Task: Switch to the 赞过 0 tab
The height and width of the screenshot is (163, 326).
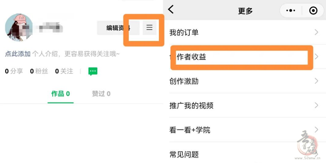Action: coord(101,94)
